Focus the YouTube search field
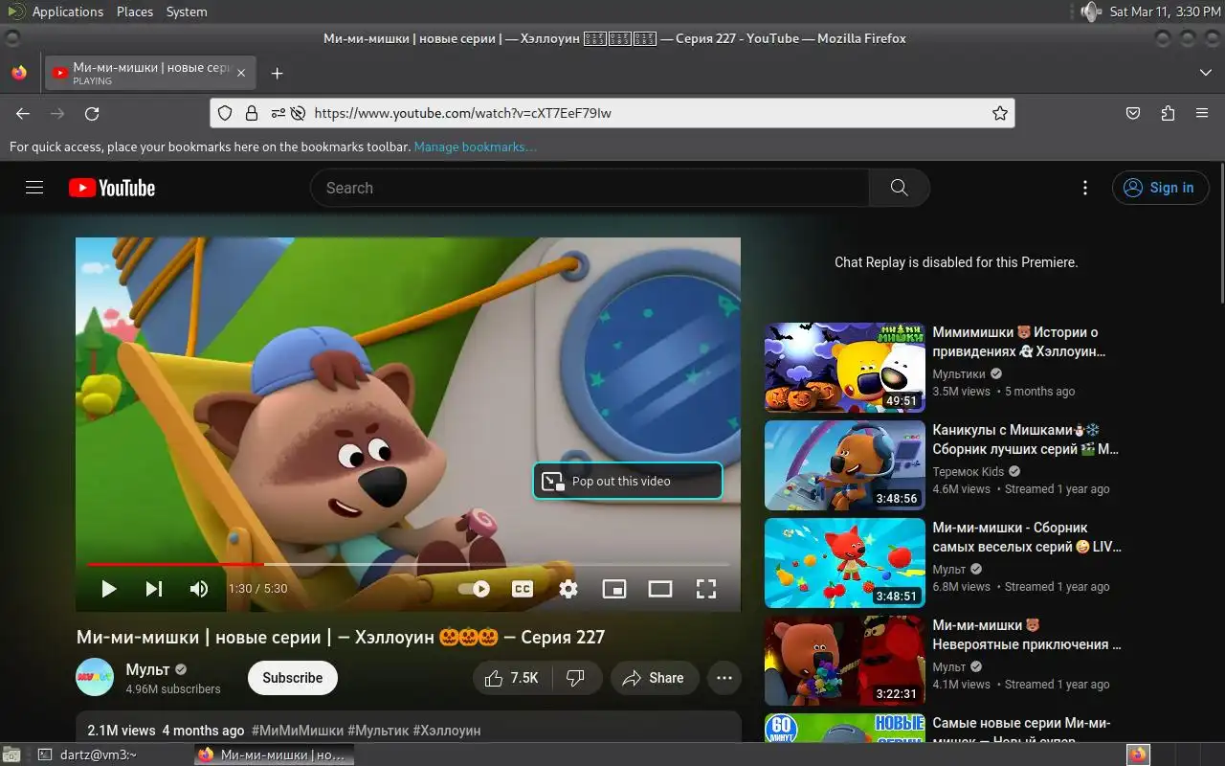The height and width of the screenshot is (766, 1225). click(x=589, y=188)
